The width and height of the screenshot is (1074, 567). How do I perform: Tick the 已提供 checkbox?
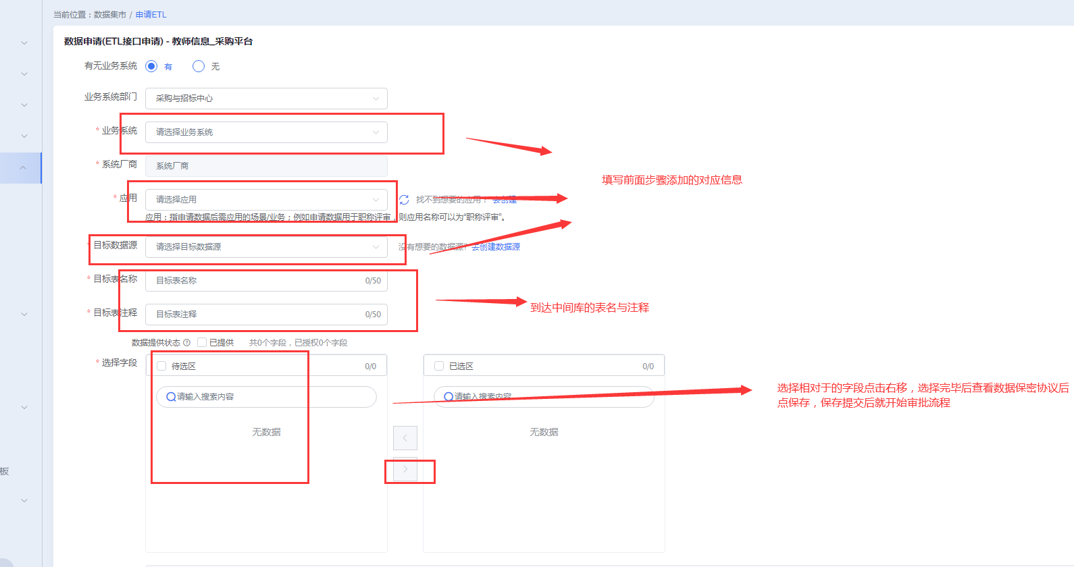(202, 343)
